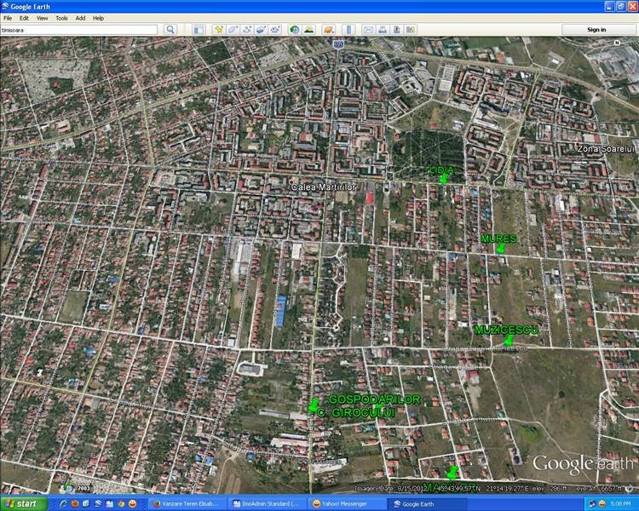This screenshot has width=639, height=511.
Task: Click the search magnifier button
Action: pyautogui.click(x=170, y=30)
